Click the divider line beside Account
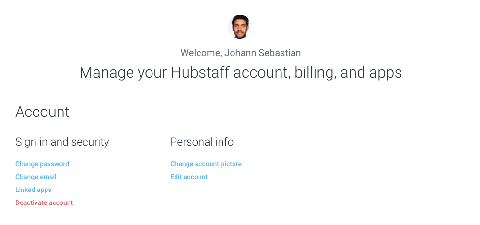Image resolution: width=480 pixels, height=225 pixels. click(x=271, y=113)
